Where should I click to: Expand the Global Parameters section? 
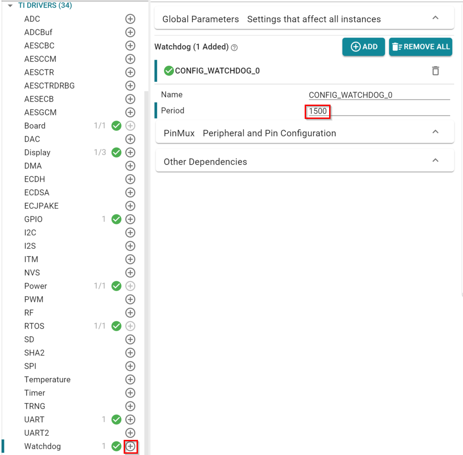[435, 18]
